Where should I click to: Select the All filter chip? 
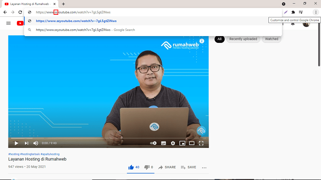pyautogui.click(x=219, y=39)
